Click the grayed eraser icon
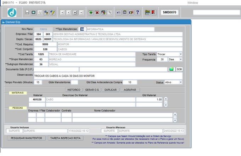 pyautogui.click(x=110, y=12)
